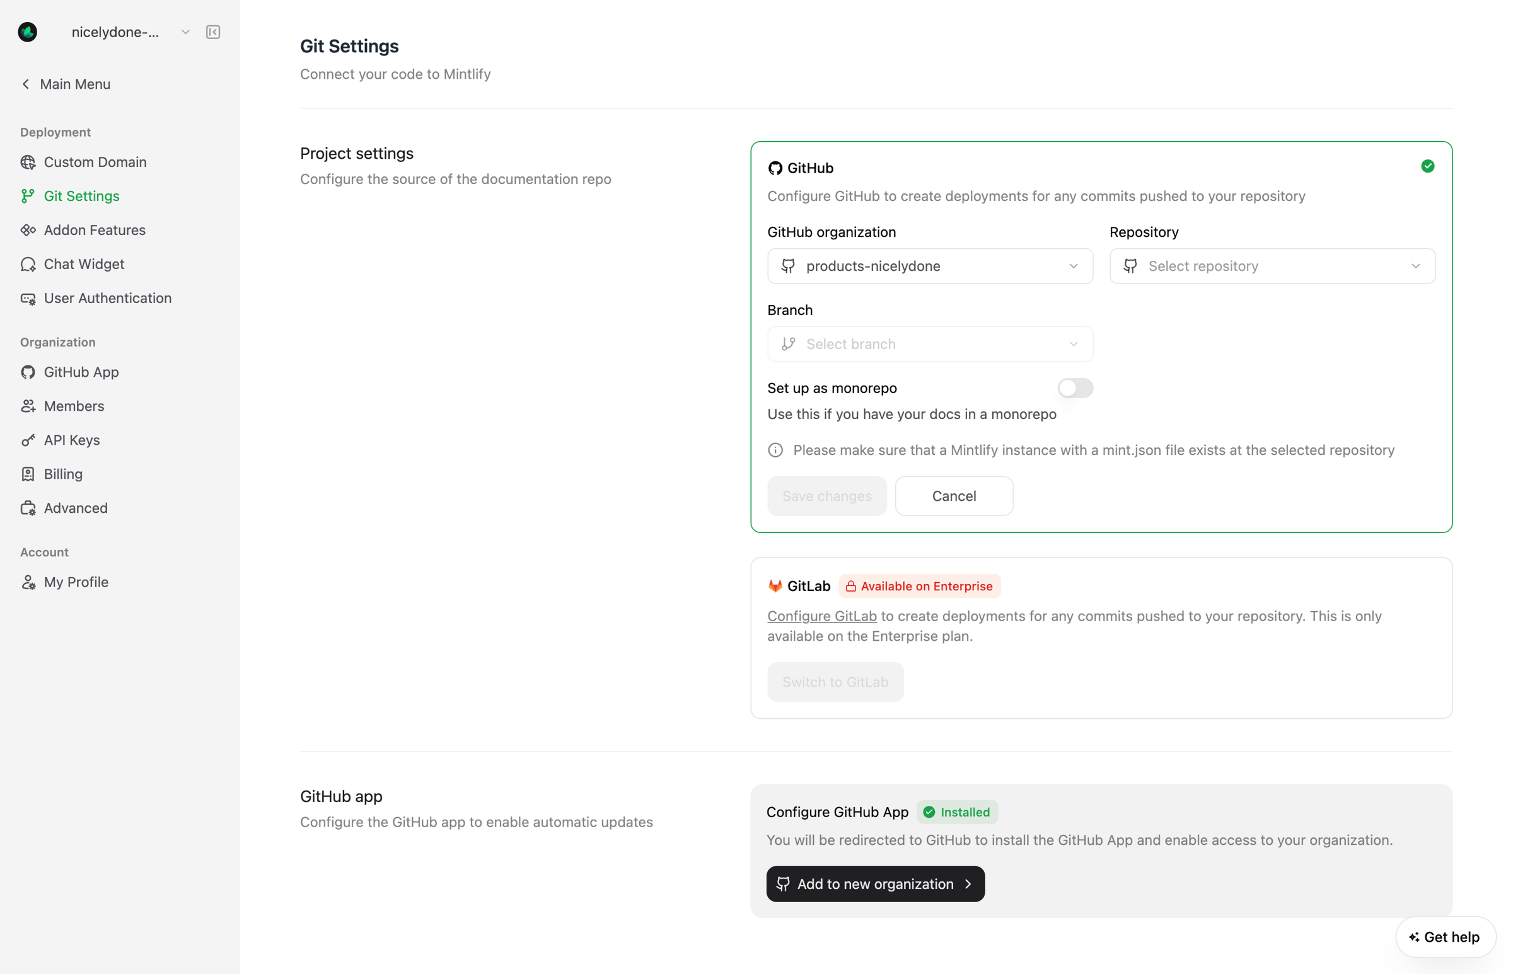Click the info icon beside mint.json notice
Viewport: 1513px width, 974px height.
[x=775, y=450]
